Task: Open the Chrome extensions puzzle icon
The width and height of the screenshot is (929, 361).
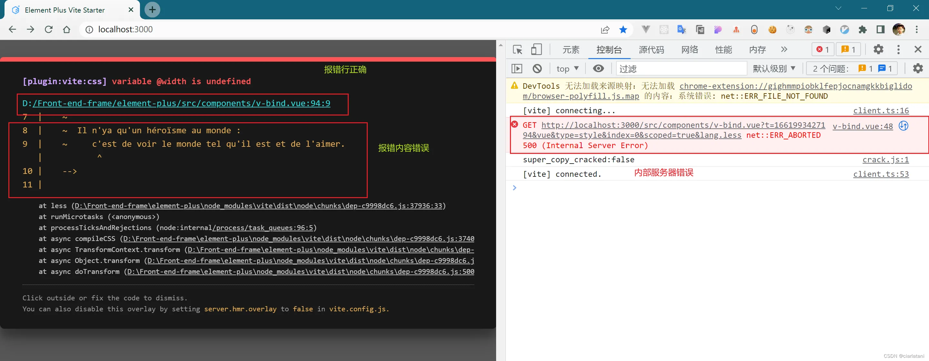Action: (862, 30)
